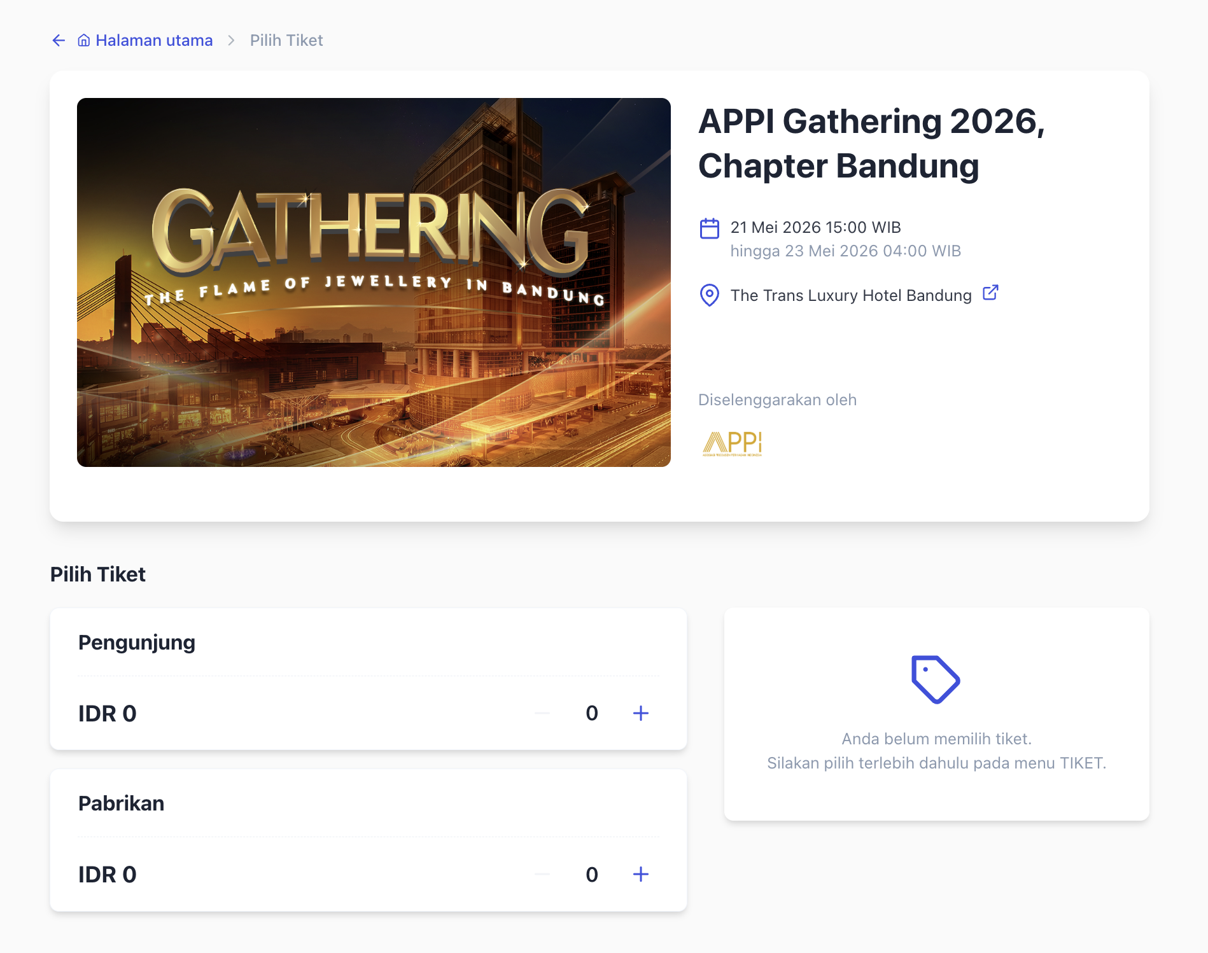
Task: Decrease Pabrikan ticket quantity with minus
Action: click(542, 874)
